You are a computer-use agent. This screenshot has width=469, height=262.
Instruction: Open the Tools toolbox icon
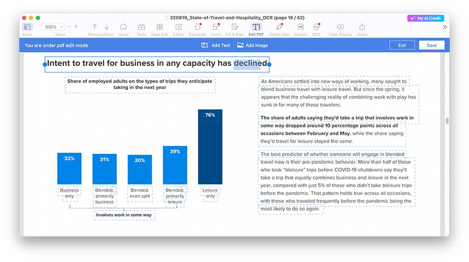click(x=141, y=27)
